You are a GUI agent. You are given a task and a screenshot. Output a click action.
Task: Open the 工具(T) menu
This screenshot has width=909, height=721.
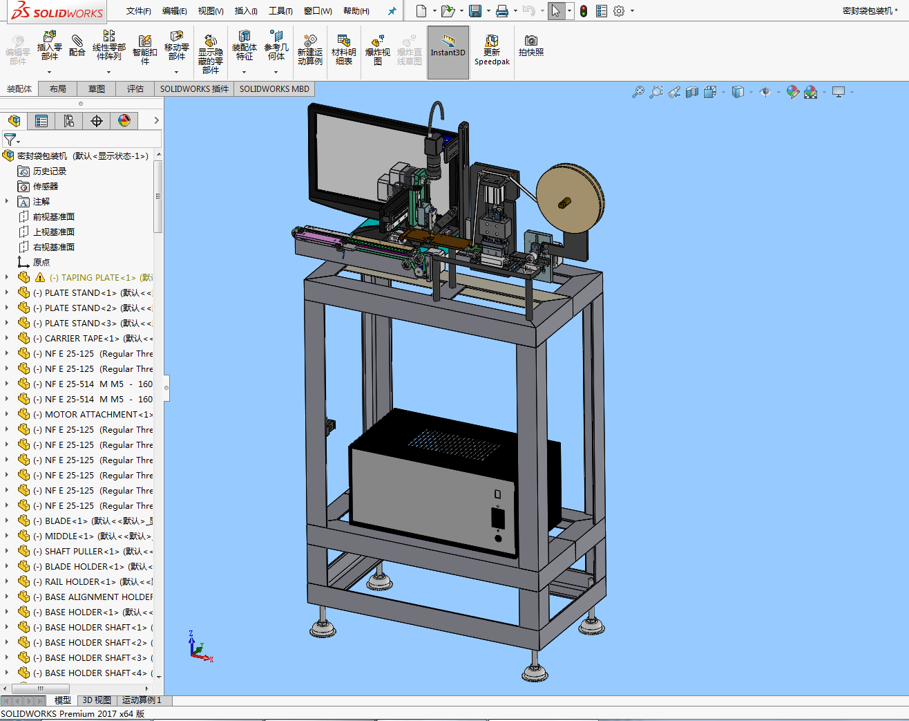point(280,11)
